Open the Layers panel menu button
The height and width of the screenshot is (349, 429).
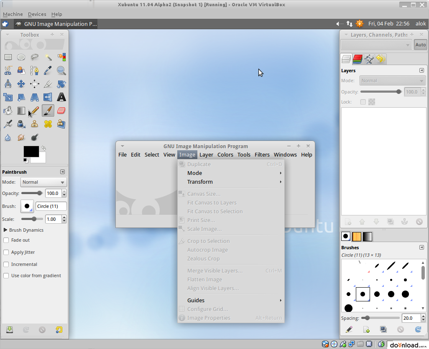click(421, 71)
